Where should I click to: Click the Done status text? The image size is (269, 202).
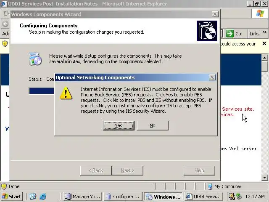point(14,186)
